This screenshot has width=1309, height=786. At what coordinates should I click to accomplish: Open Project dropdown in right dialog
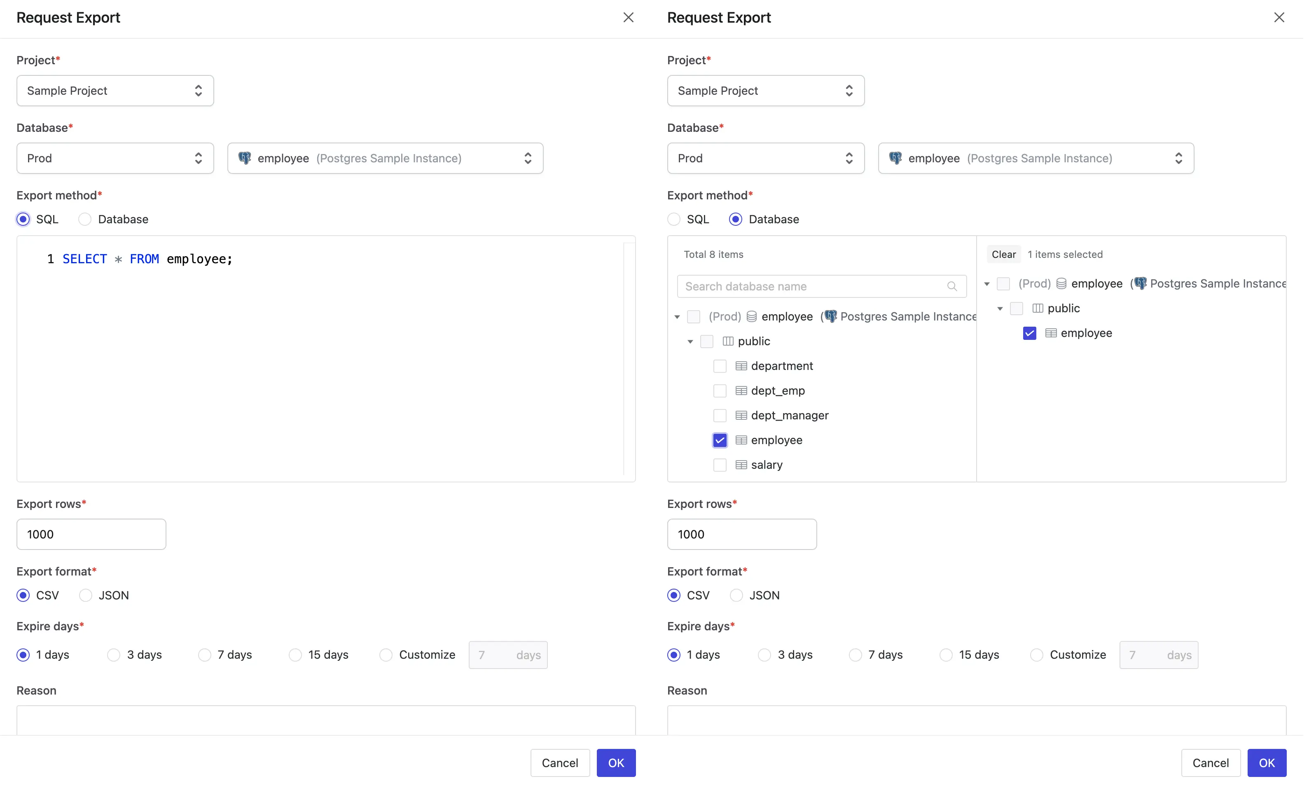[x=766, y=91]
